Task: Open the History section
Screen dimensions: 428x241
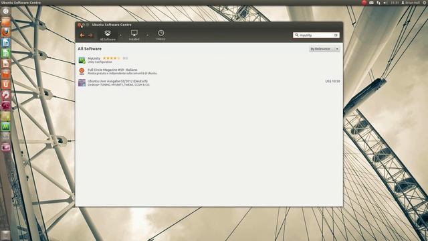Action: coord(160,35)
